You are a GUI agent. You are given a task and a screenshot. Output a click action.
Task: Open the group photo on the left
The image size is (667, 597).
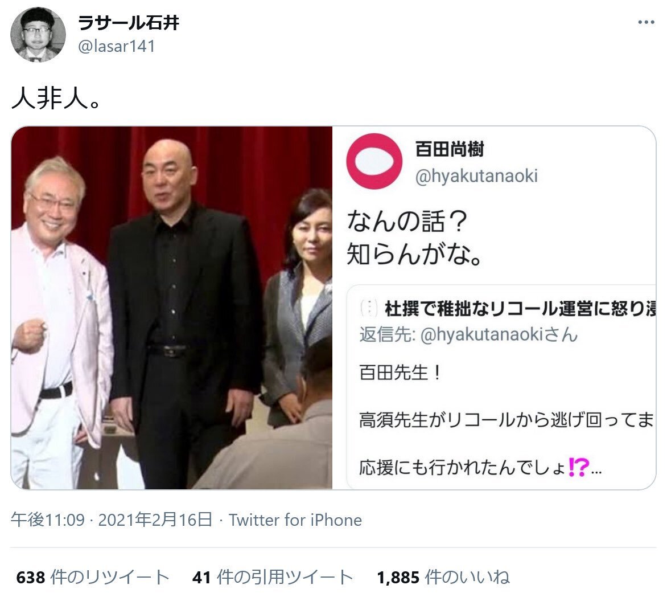[x=171, y=308]
